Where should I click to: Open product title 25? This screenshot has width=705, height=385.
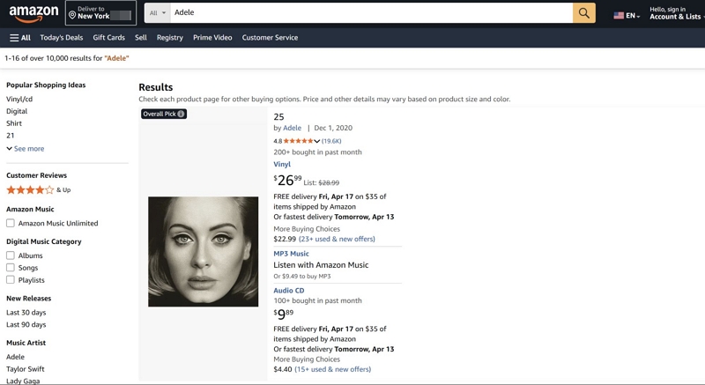pyautogui.click(x=278, y=117)
